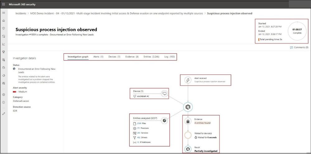Open the Evidence (4) tab
This screenshot has width=311, height=154.
click(132, 57)
